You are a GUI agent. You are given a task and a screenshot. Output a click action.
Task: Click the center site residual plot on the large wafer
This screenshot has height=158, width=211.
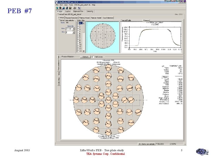tap(108, 100)
